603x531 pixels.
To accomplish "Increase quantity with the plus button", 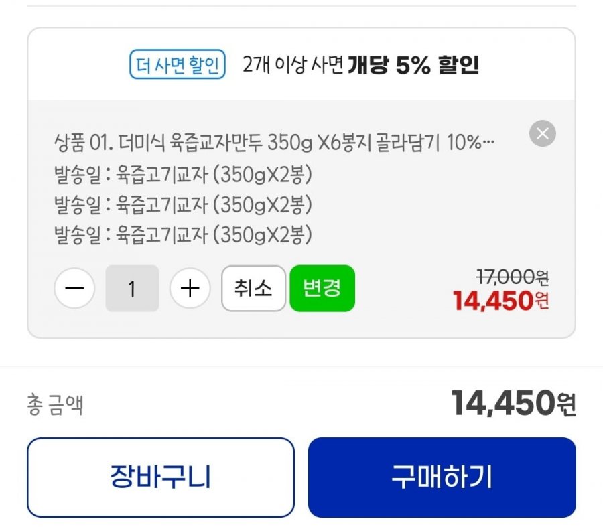I will (x=190, y=289).
